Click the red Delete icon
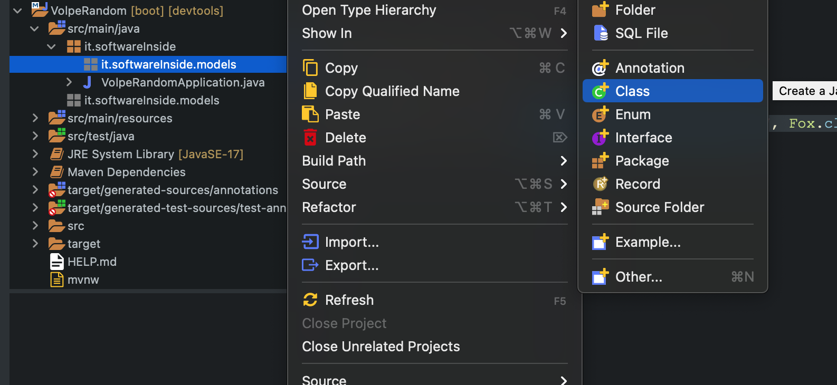Screen dimensions: 837x385 (310, 138)
